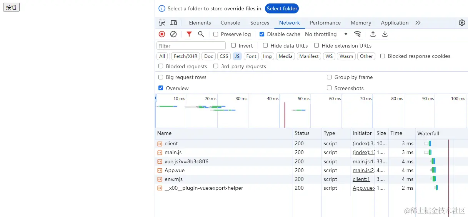This screenshot has width=468, height=217.
Task: Click the Select folder button
Action: [x=282, y=8]
